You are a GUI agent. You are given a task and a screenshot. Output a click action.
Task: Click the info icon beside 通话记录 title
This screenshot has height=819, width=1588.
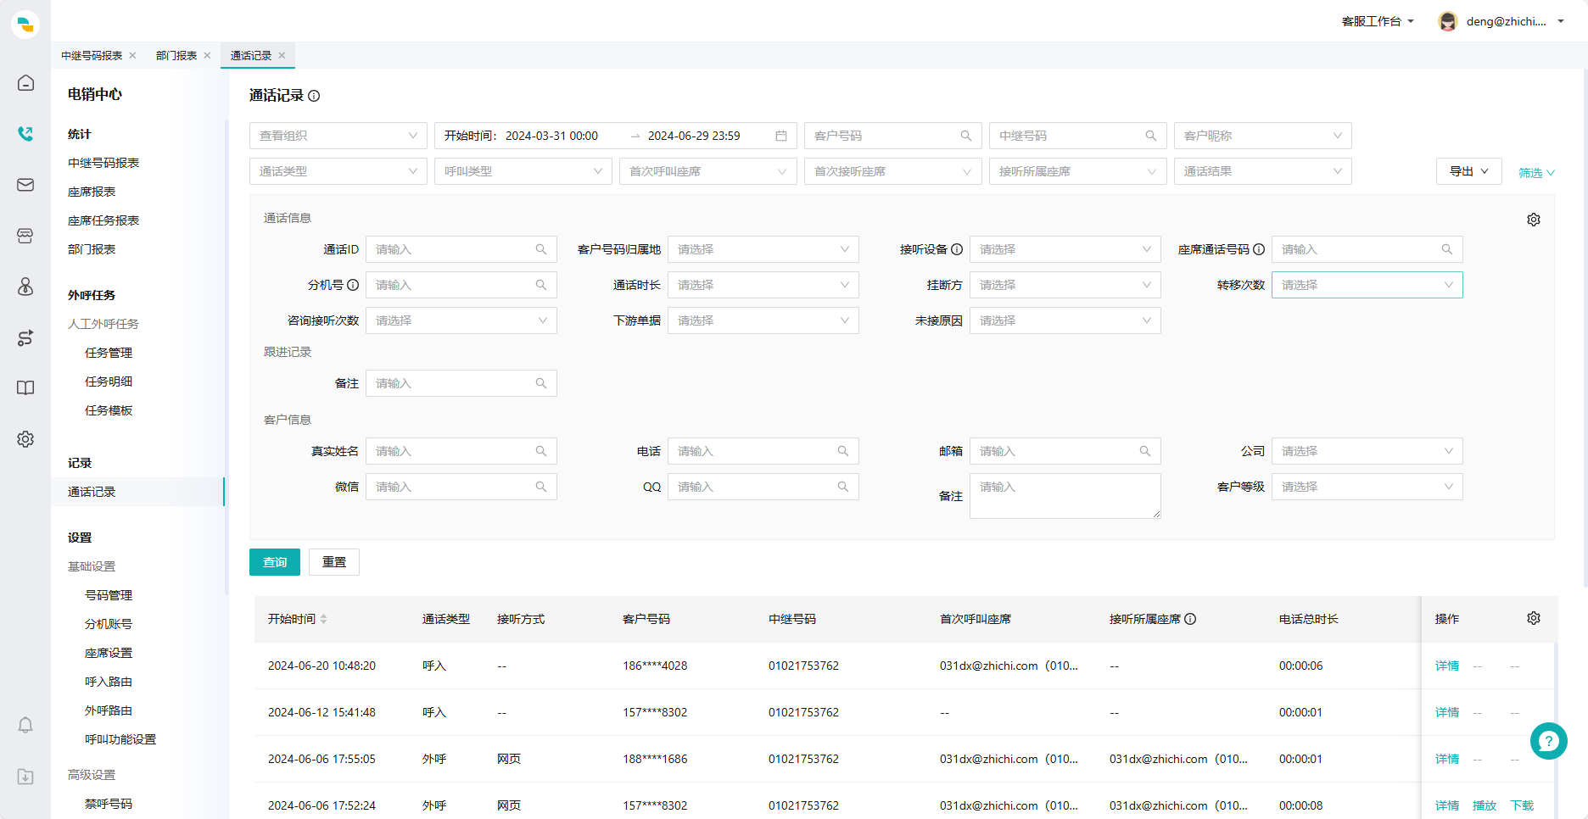(314, 96)
